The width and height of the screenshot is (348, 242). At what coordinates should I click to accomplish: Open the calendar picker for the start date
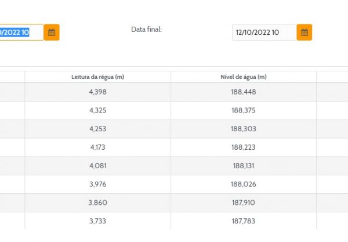(x=52, y=32)
